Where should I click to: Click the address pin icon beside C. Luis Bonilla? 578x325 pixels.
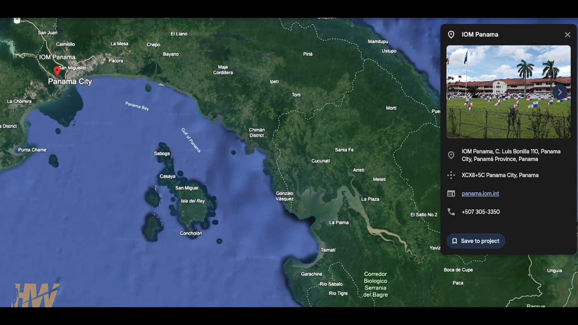pos(451,155)
